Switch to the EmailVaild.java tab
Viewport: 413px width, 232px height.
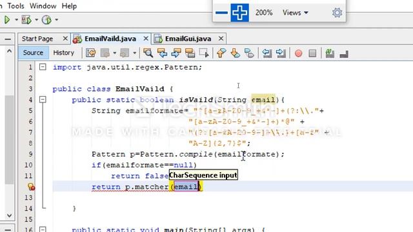pos(110,39)
